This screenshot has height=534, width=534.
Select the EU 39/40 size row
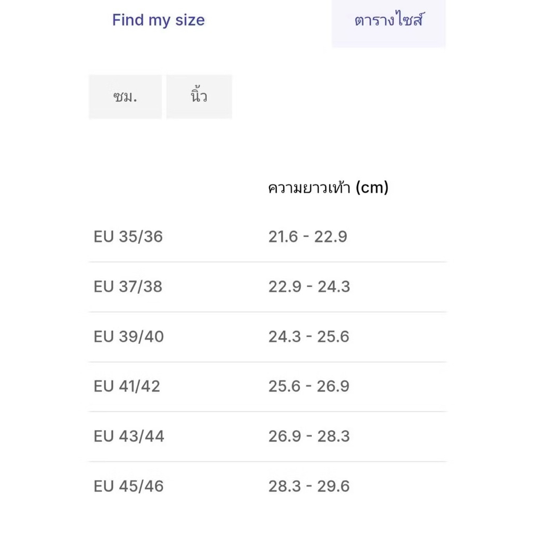[x=268, y=337]
